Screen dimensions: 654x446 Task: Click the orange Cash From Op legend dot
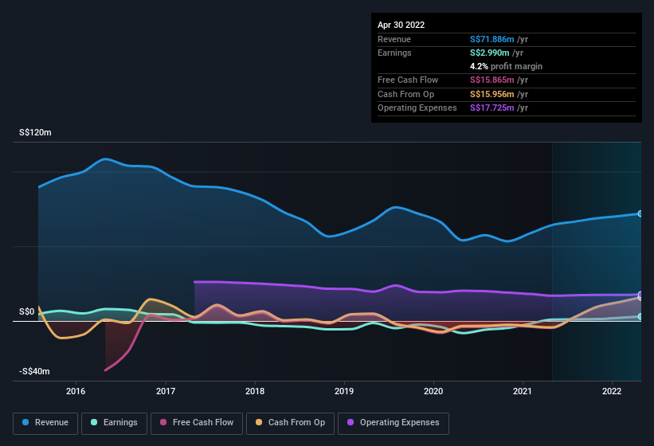(x=259, y=423)
